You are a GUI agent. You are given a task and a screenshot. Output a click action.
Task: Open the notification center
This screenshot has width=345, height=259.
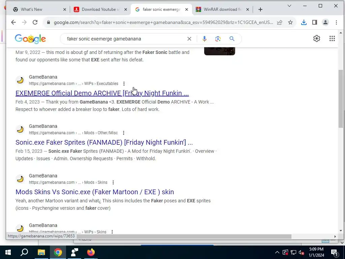coord(334,252)
